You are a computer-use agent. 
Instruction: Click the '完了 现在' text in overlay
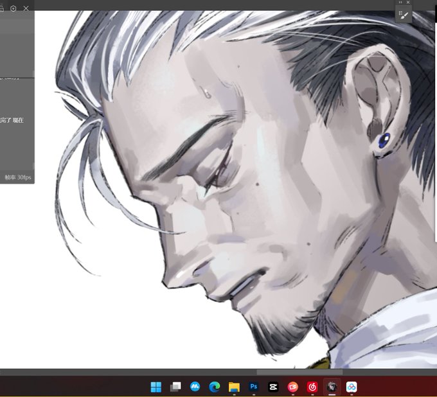pyautogui.click(x=12, y=120)
